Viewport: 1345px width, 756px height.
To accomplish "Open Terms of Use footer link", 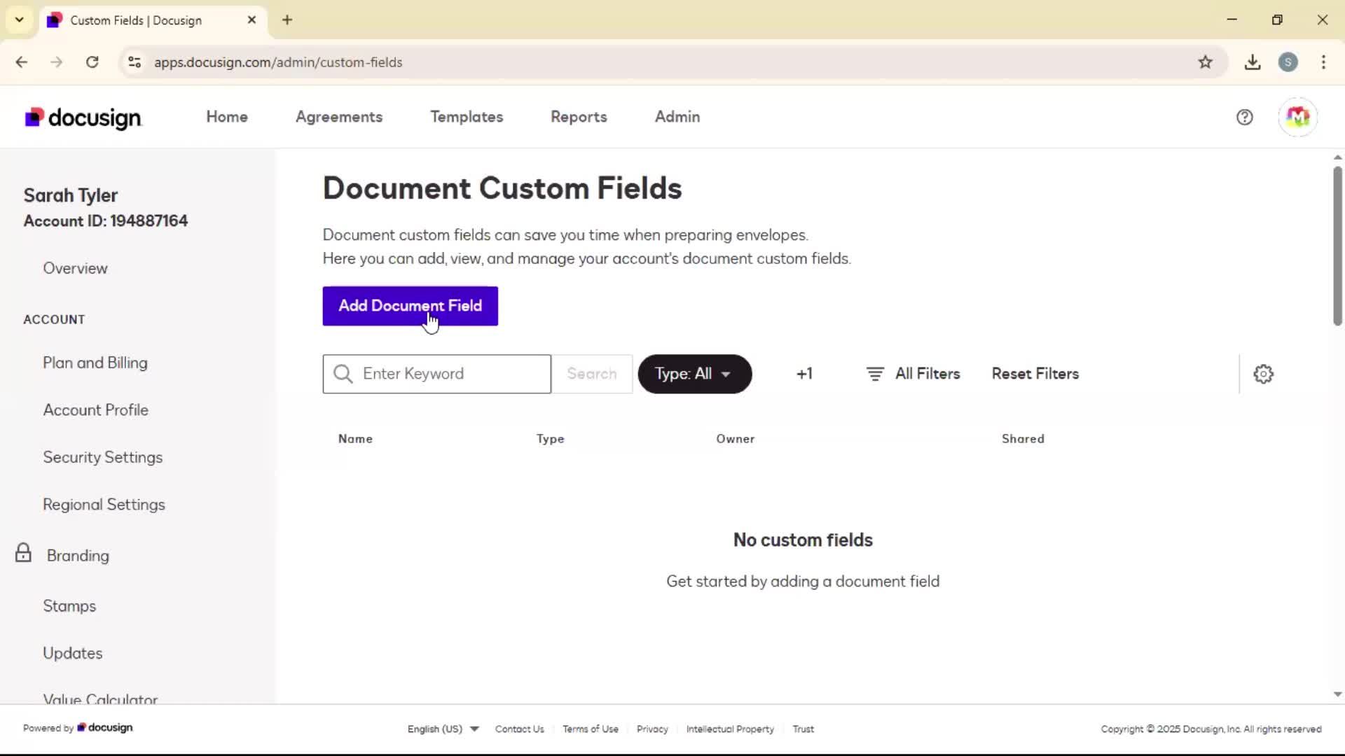I will pos(590,729).
